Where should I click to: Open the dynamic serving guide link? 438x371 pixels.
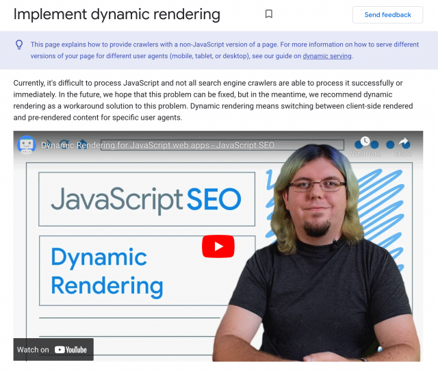pos(327,56)
